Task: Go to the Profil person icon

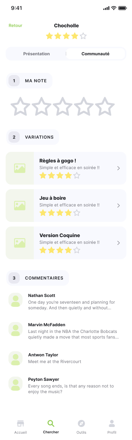Action: click(x=112, y=423)
